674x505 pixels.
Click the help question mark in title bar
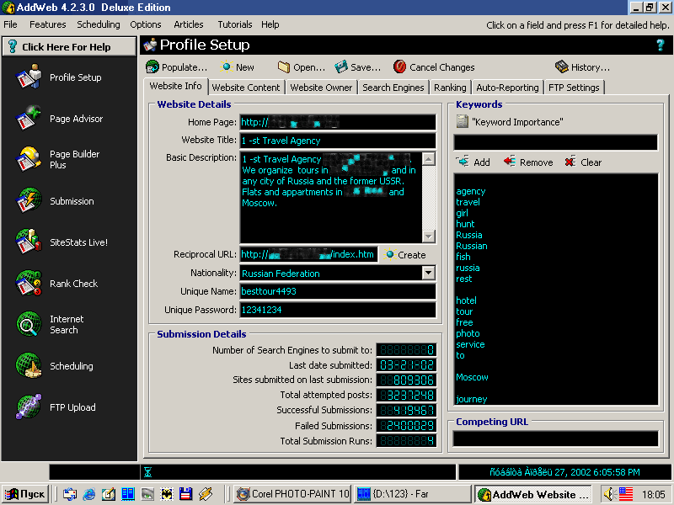tap(661, 45)
